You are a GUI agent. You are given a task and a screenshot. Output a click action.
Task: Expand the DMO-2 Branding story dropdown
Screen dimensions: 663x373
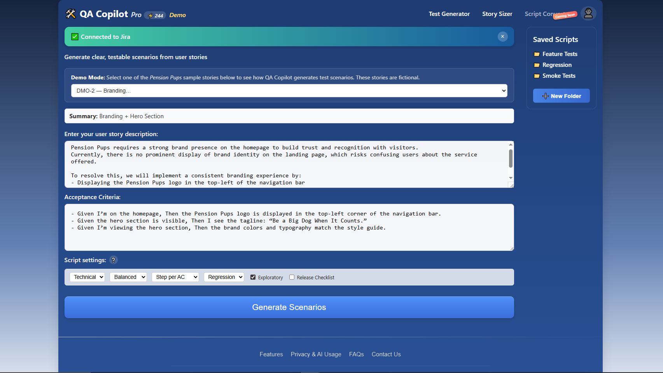tap(289, 91)
